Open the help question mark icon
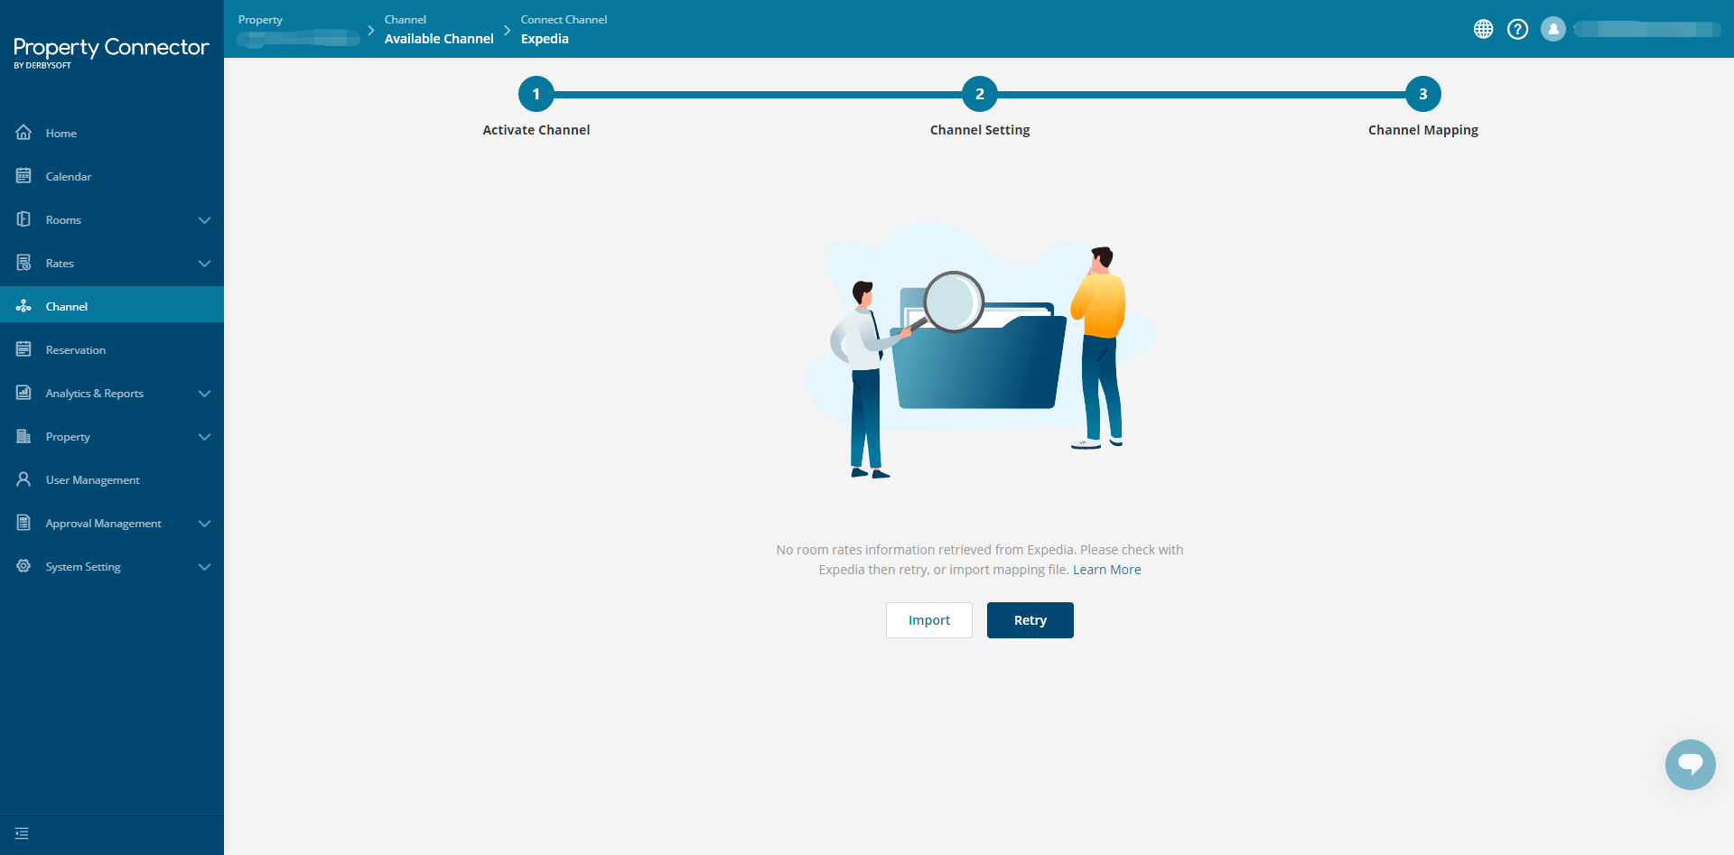The width and height of the screenshot is (1734, 855). click(1518, 29)
